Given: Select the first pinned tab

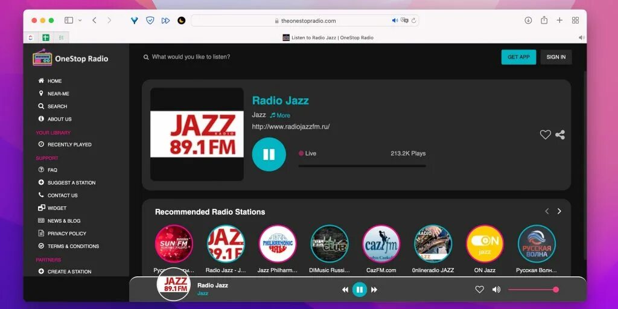Looking at the screenshot, I should click(x=31, y=37).
